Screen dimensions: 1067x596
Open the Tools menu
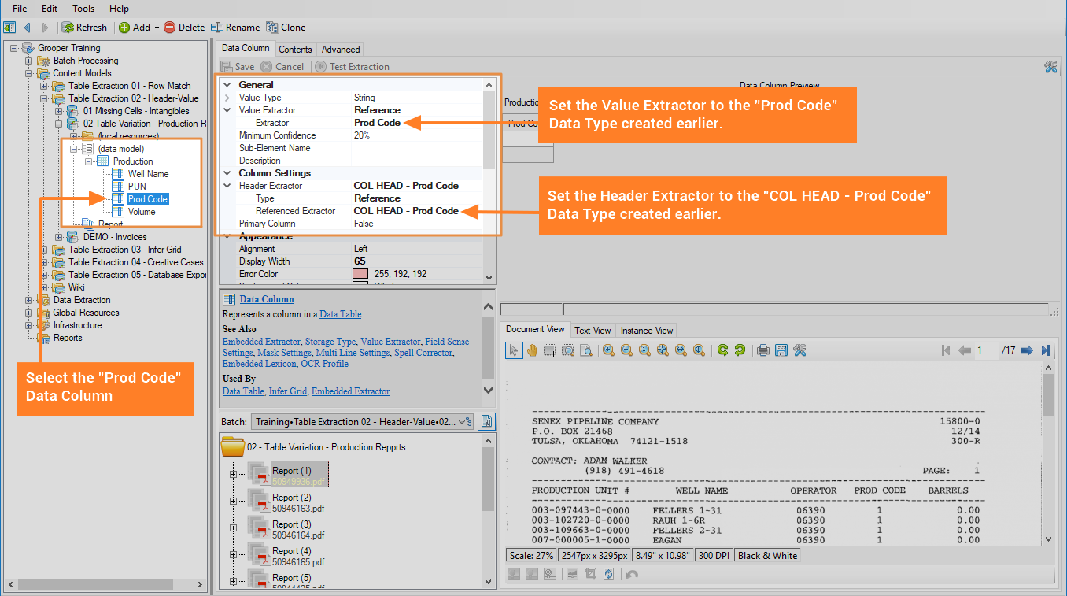point(83,9)
